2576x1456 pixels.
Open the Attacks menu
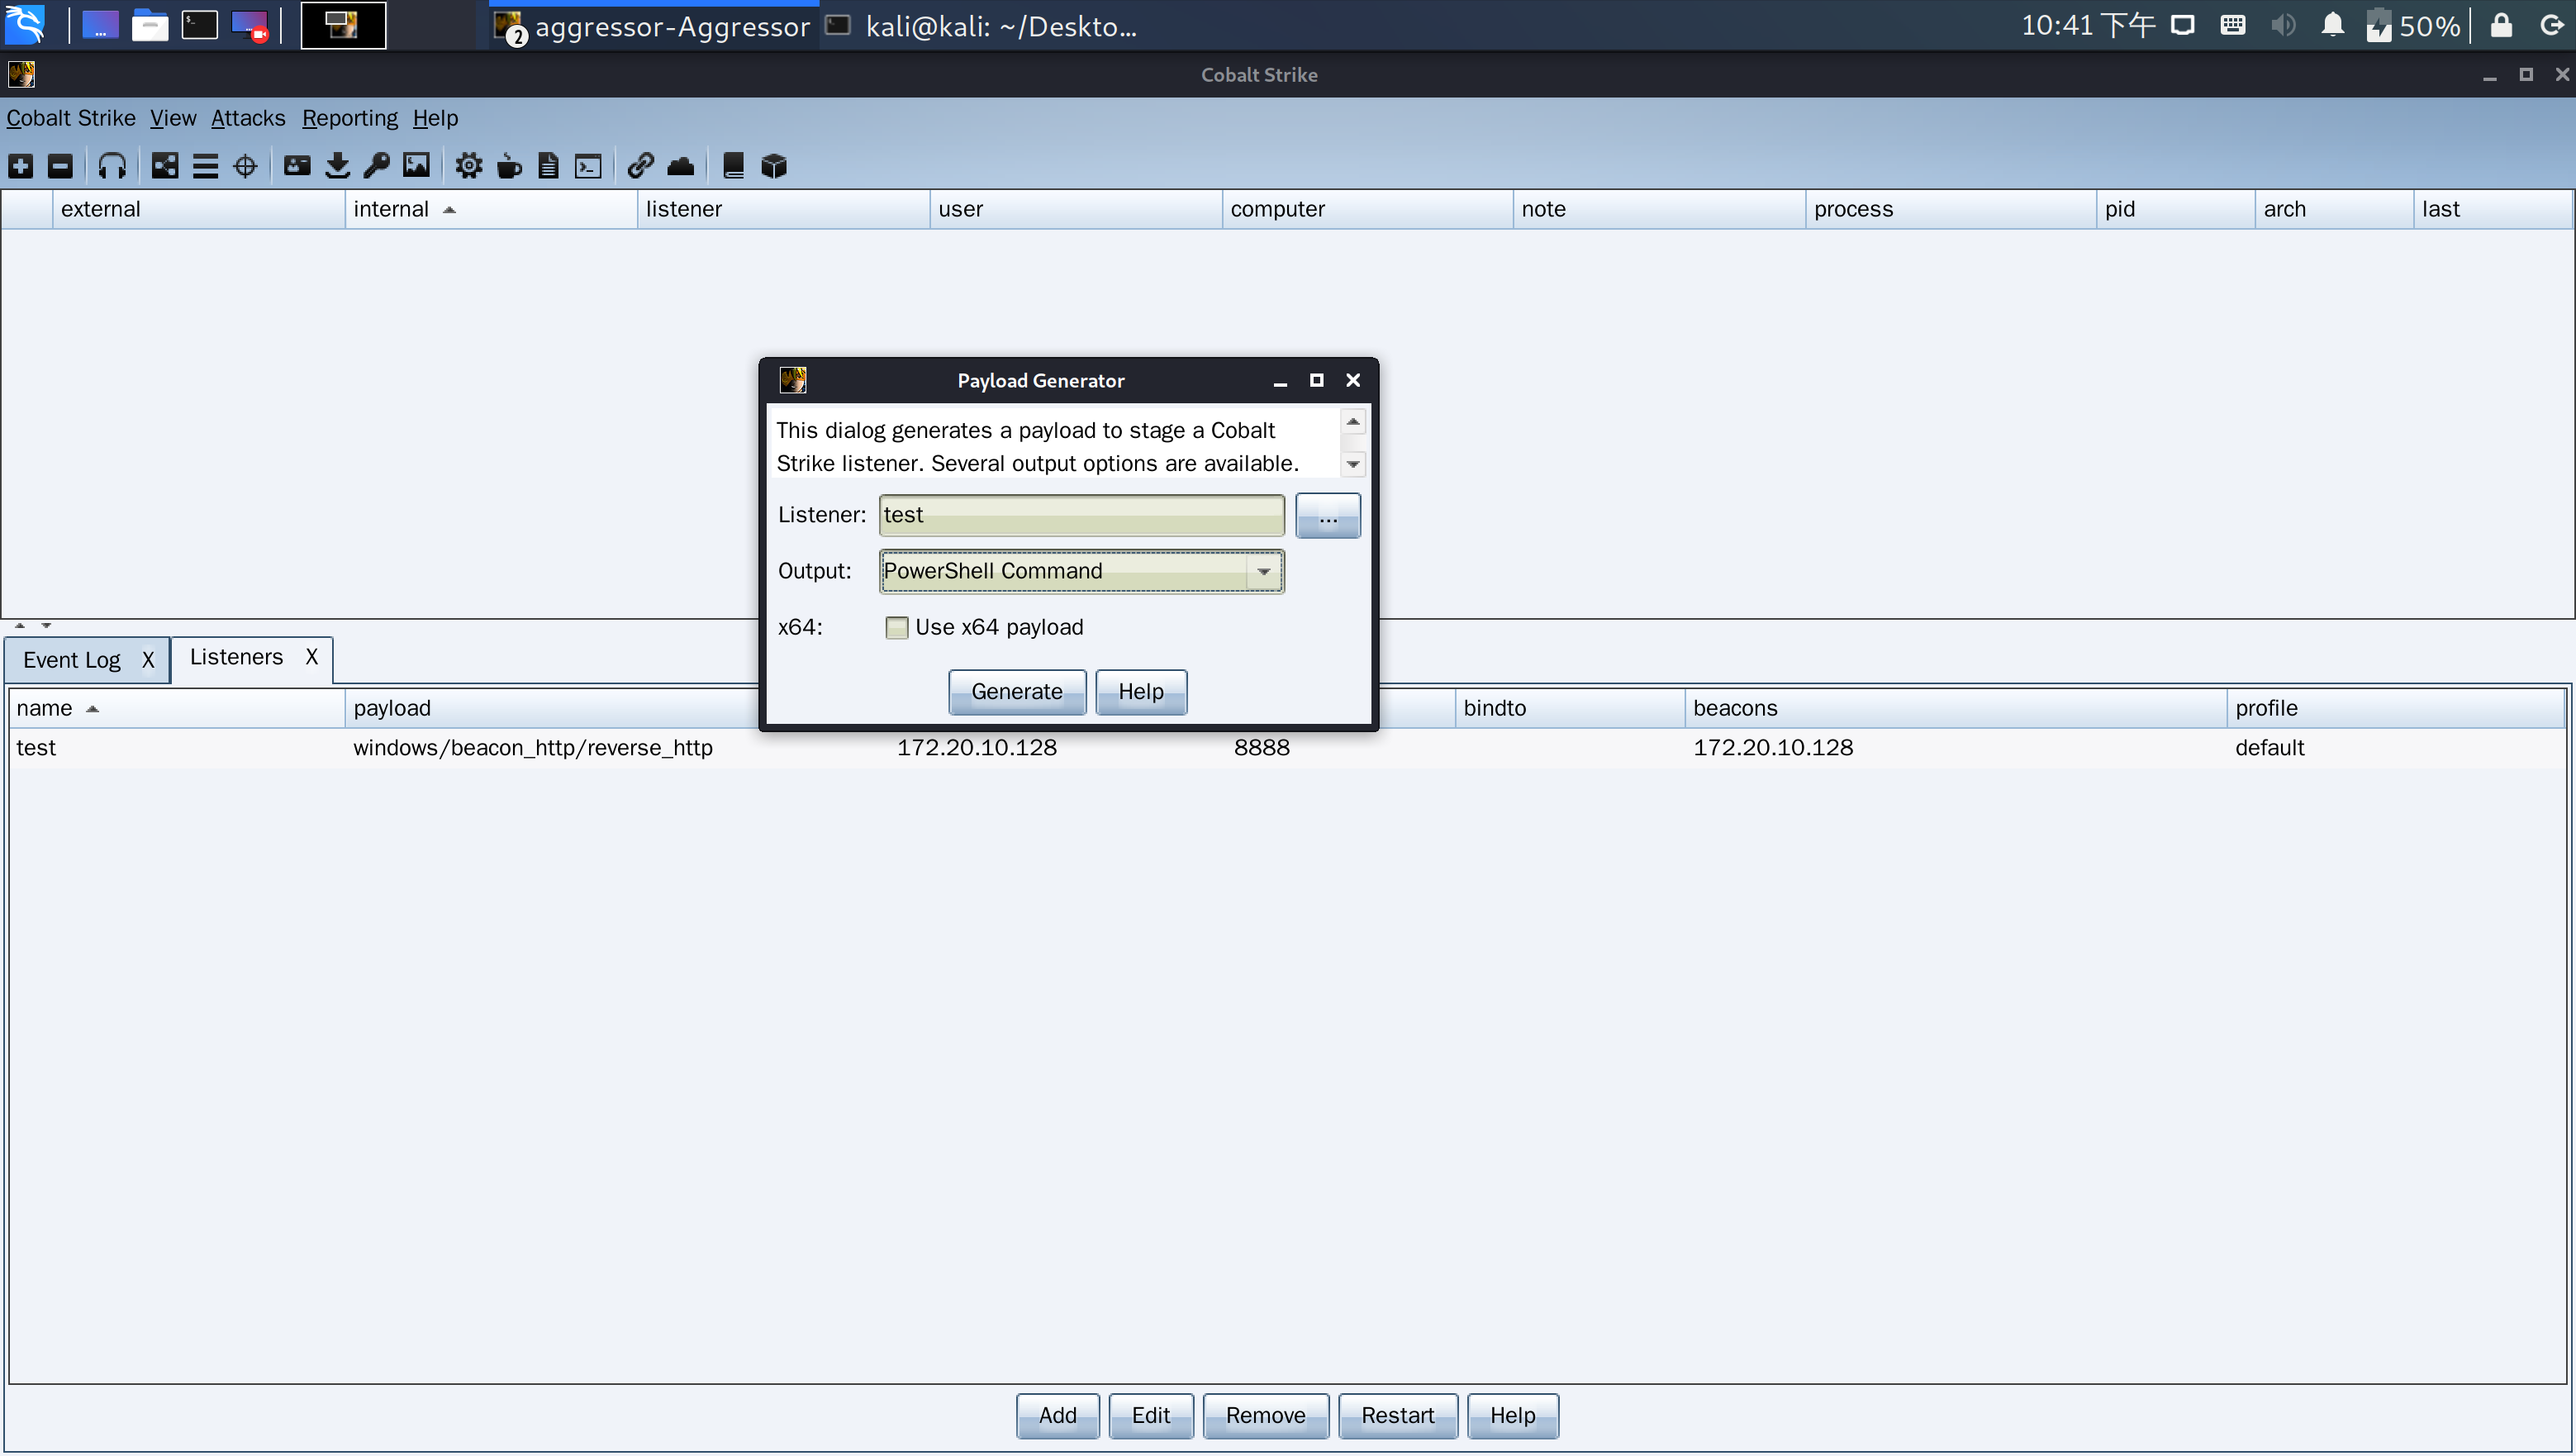pyautogui.click(x=247, y=118)
